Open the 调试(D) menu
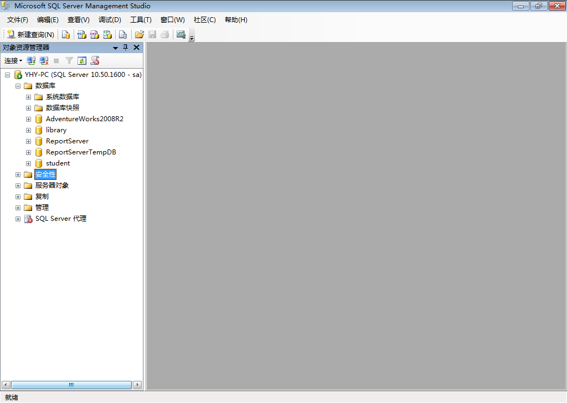 click(110, 20)
